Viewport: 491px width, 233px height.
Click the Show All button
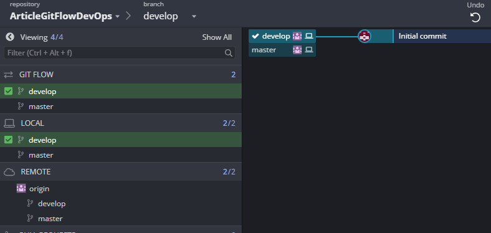[217, 37]
